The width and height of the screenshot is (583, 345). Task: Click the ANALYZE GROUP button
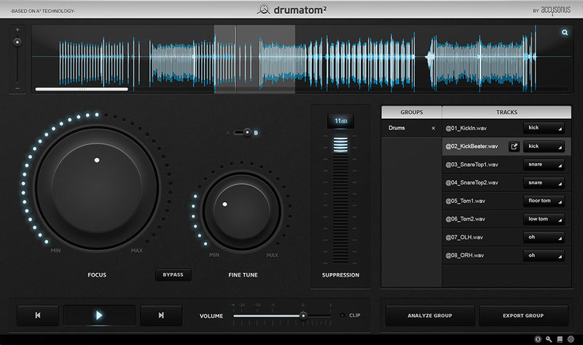(x=429, y=316)
